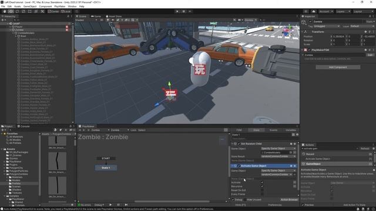This screenshot has height=211, width=376.
Task: Open the Shaded draw mode dropdown
Action: 86,20
